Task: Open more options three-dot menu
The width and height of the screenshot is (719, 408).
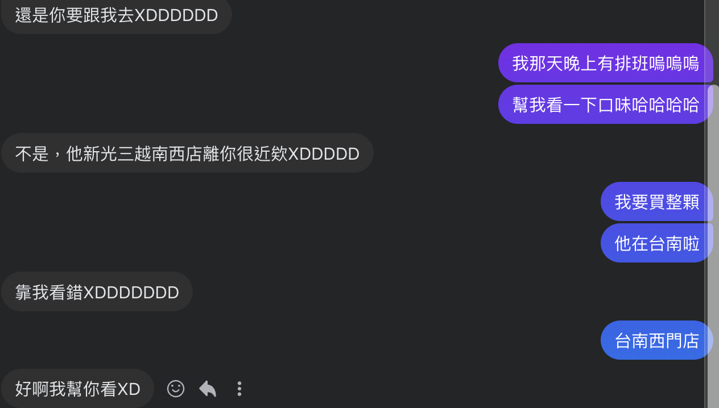Action: pos(239,389)
